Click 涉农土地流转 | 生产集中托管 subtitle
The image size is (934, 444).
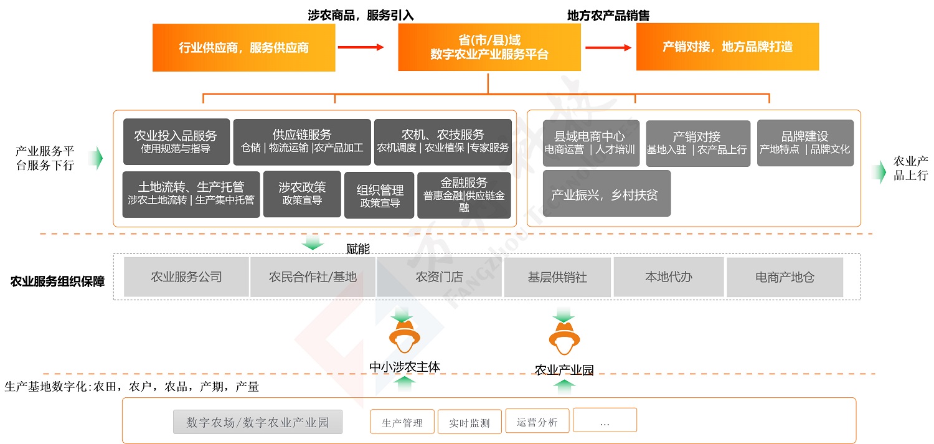(191, 200)
